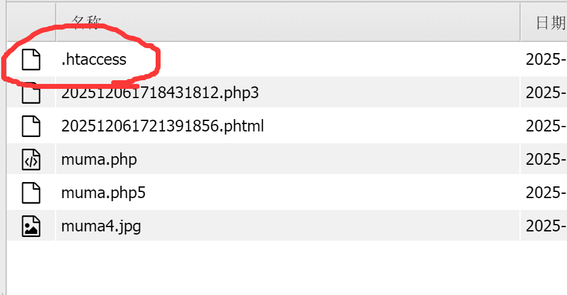This screenshot has width=567, height=295.
Task: Select the muma4.jpg file name
Action: [x=101, y=226]
